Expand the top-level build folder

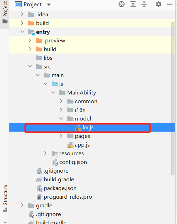pyautogui.click(x=22, y=23)
